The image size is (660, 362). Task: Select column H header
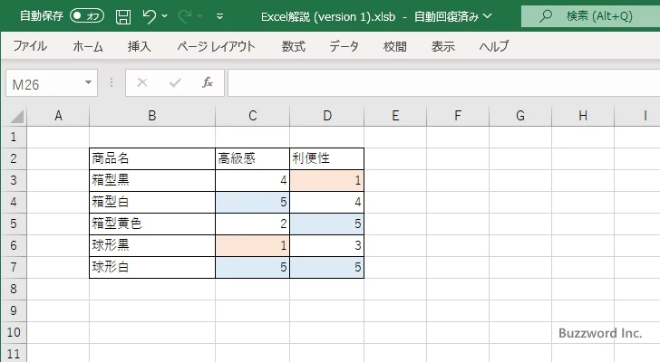[583, 116]
